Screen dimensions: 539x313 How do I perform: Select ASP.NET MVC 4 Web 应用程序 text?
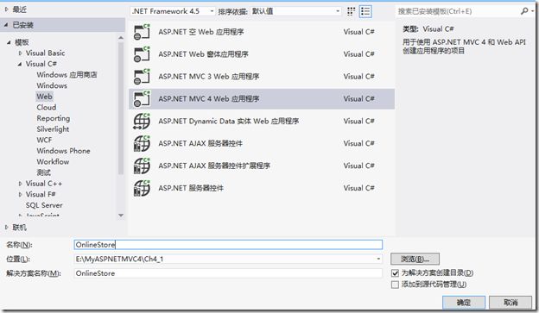click(x=209, y=99)
